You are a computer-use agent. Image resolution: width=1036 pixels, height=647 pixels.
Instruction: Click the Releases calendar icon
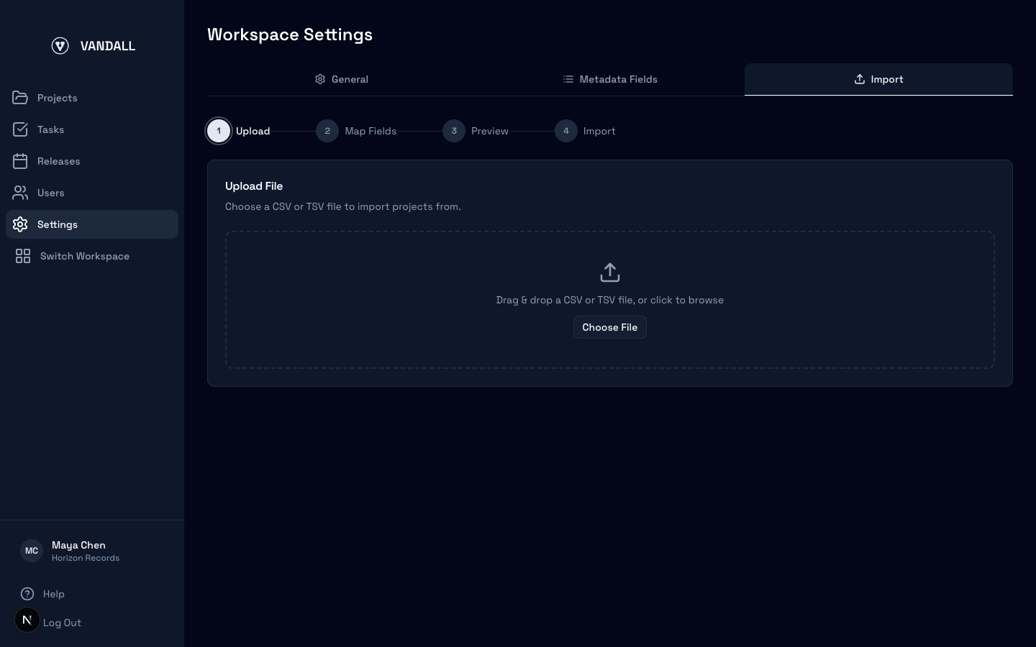20,161
